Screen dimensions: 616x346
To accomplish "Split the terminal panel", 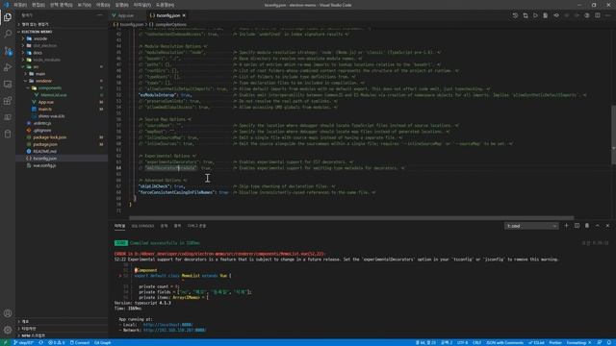I will (577, 226).
